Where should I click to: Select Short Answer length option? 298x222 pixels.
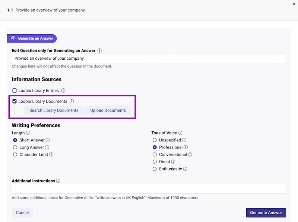[x=15, y=140]
